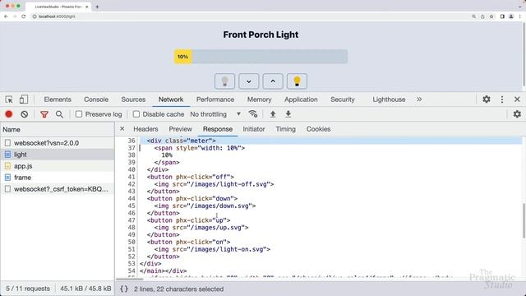Switch to the Memory panel
Image resolution: width=526 pixels, height=296 pixels.
click(260, 99)
